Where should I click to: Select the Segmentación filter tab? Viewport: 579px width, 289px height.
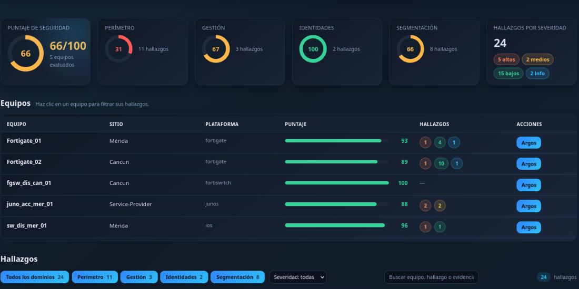pos(237,277)
